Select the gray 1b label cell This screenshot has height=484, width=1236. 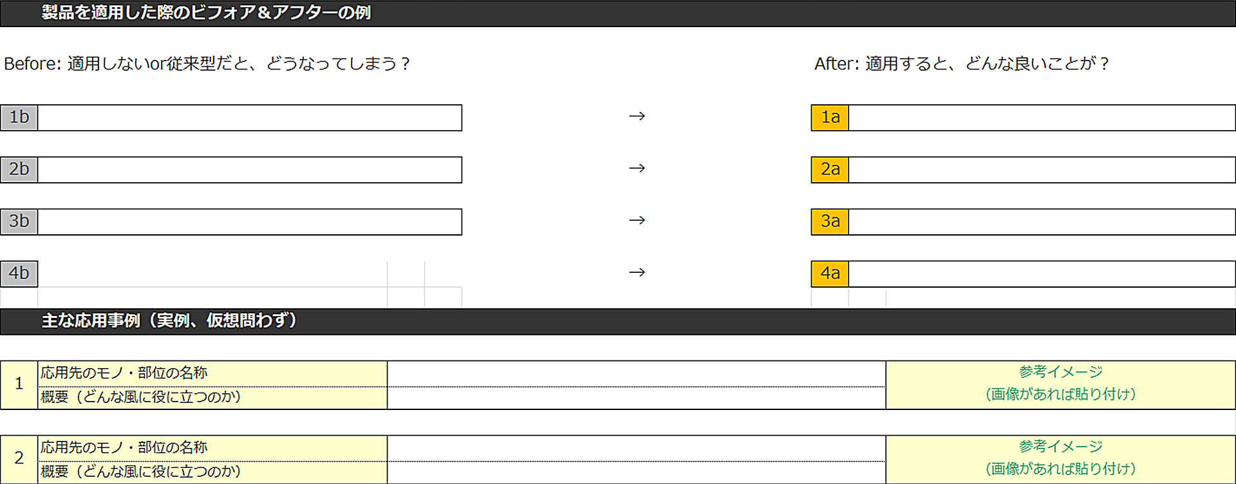click(19, 118)
